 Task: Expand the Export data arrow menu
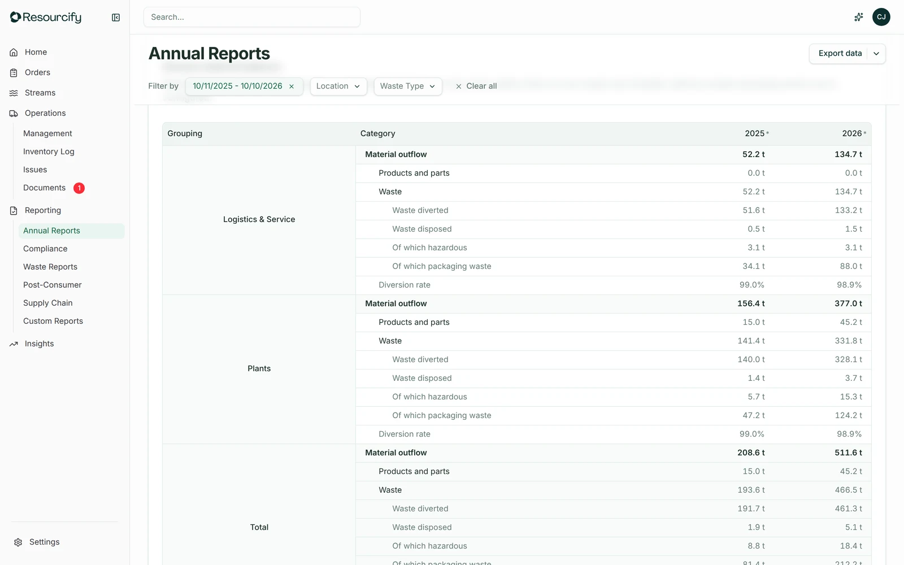point(876,54)
